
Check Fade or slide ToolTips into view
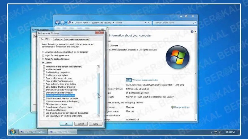point(44,81)
